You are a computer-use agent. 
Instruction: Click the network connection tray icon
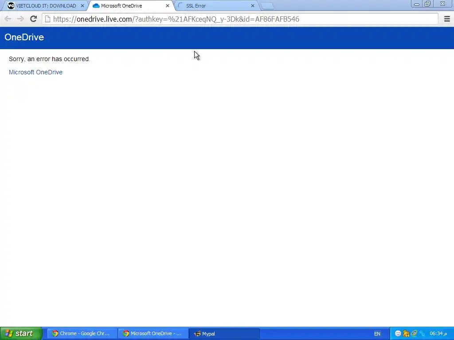(422, 334)
